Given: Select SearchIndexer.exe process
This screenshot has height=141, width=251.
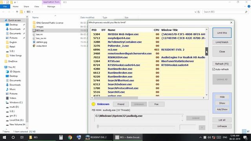Looking at the screenshot, I should click(148, 84).
